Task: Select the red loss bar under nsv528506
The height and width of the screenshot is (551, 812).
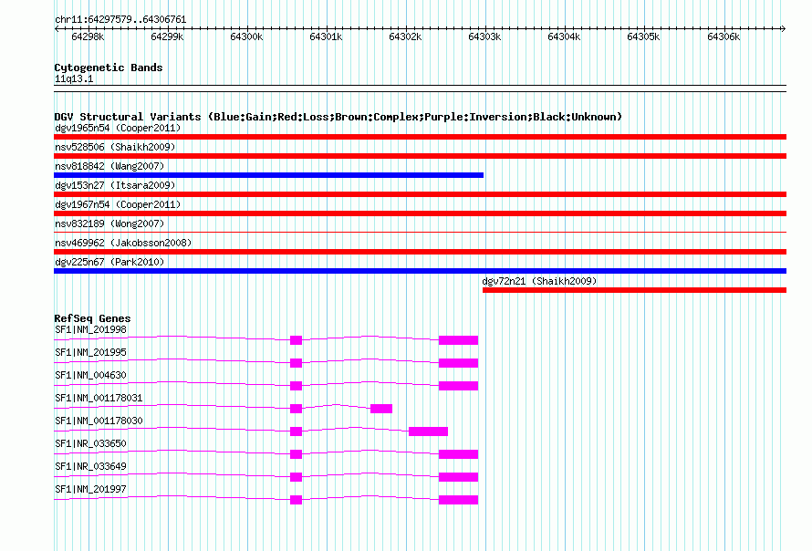Action: pyautogui.click(x=420, y=156)
